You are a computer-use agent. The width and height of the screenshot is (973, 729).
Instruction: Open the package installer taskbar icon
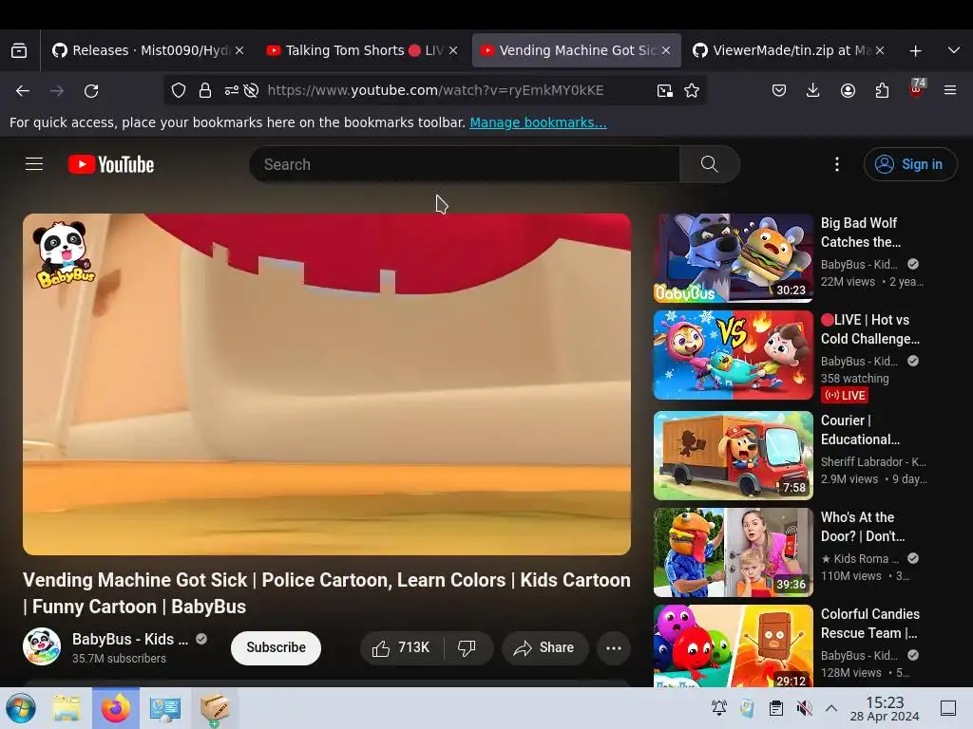215,708
